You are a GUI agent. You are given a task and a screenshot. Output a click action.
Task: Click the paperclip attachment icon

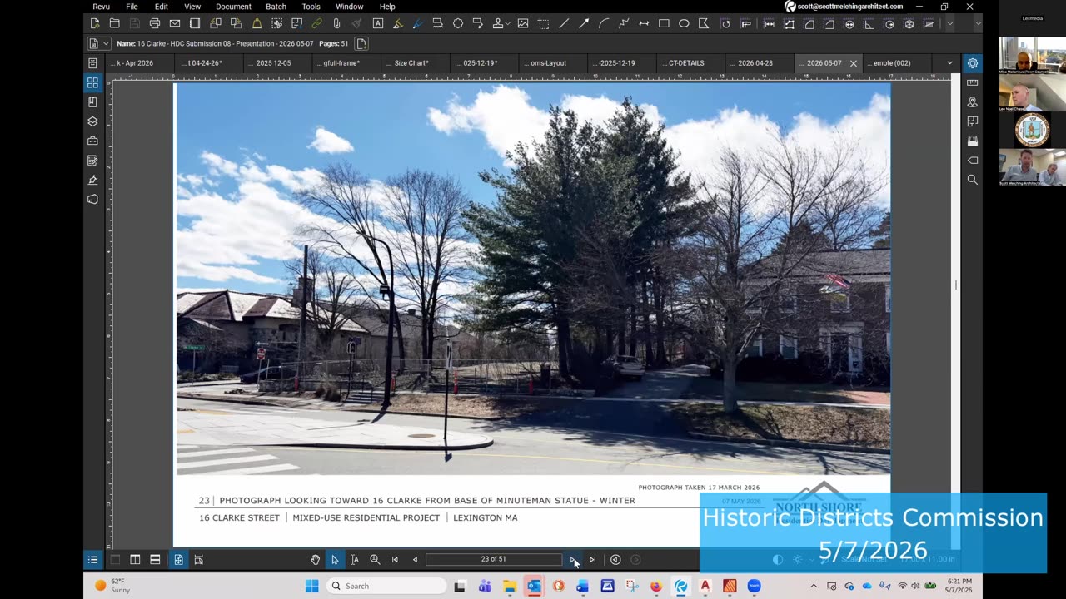(x=336, y=24)
